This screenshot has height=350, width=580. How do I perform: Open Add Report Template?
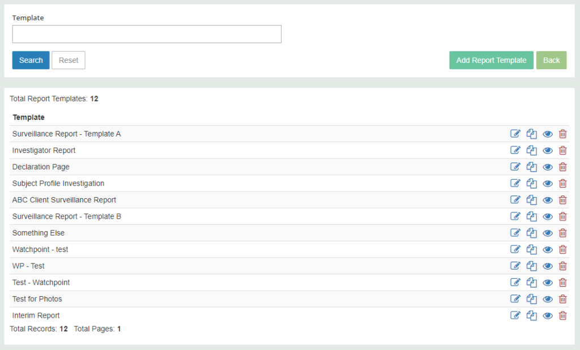coord(491,60)
